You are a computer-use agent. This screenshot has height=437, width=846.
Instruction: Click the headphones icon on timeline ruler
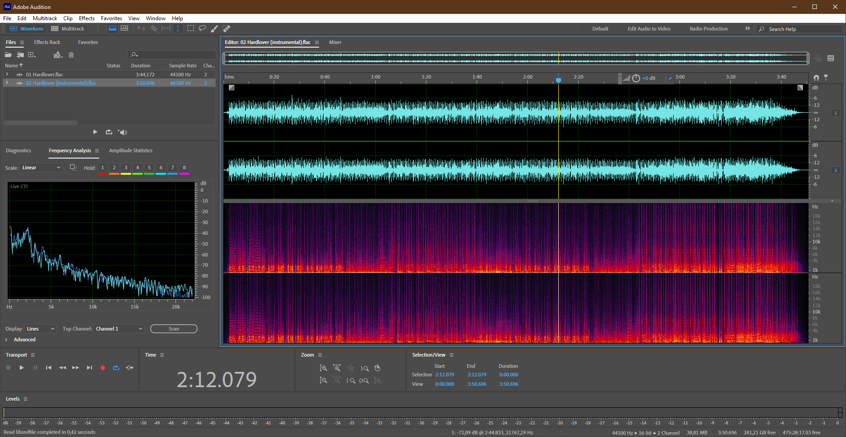click(816, 78)
